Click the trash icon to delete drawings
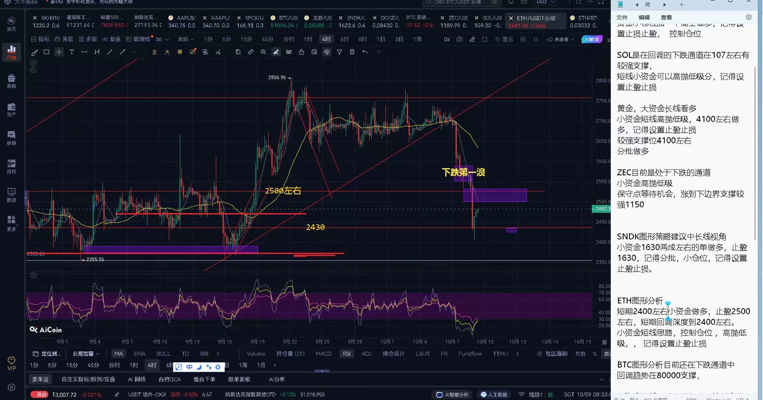 [x=352, y=52]
